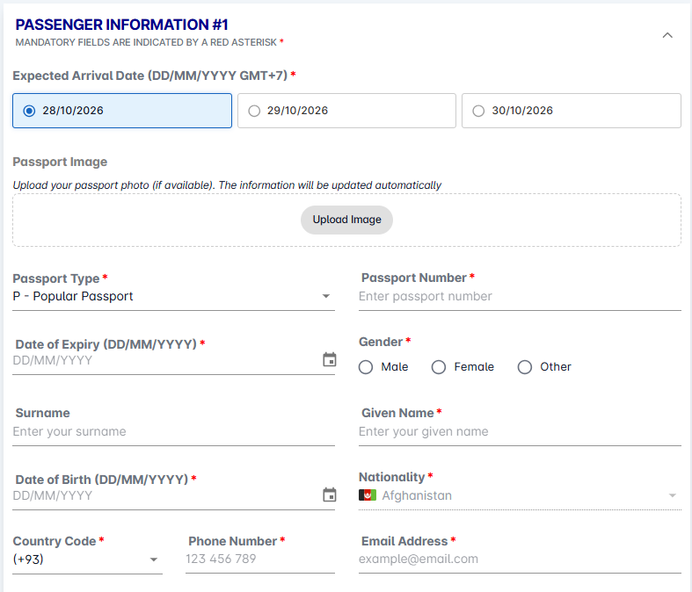
Task: Click the upload passport photo instruction text
Action: (x=227, y=185)
